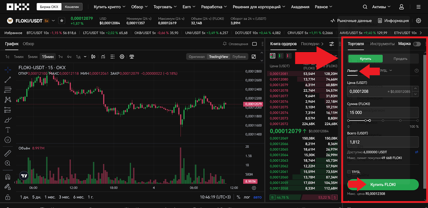Toggle the Маржа switch
The image size is (428, 208).
coord(417,44)
